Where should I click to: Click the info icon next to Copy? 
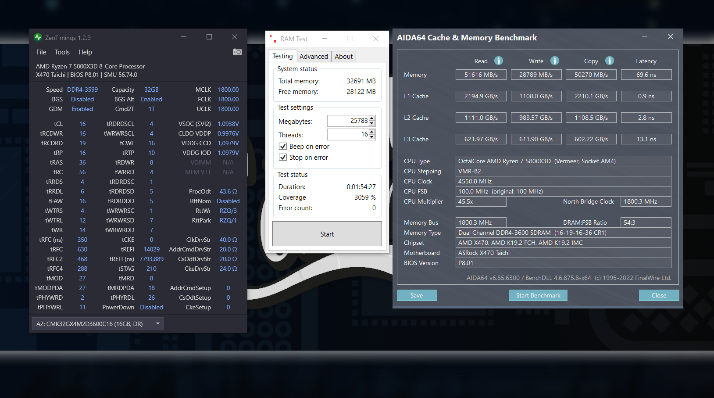(610, 61)
